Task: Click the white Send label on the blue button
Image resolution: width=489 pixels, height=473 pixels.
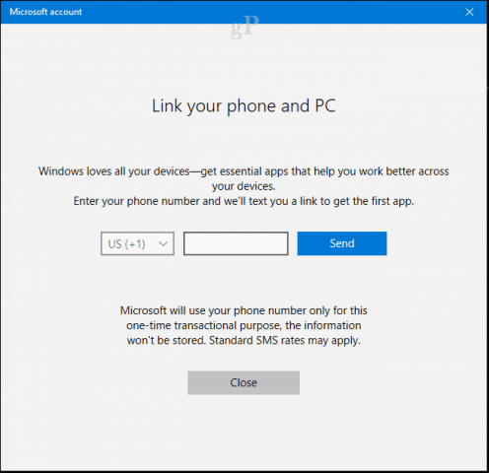Action: pos(342,243)
